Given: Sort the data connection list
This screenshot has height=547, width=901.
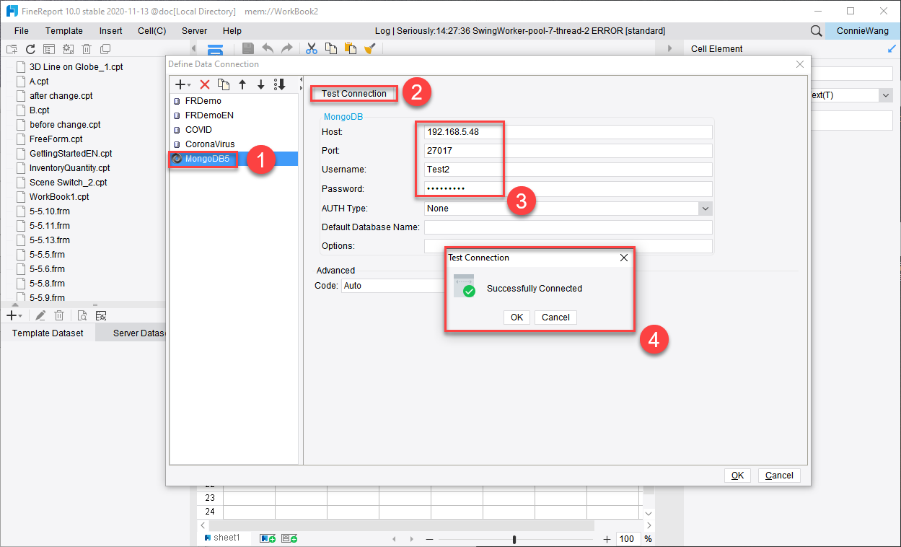Looking at the screenshot, I should click(279, 84).
